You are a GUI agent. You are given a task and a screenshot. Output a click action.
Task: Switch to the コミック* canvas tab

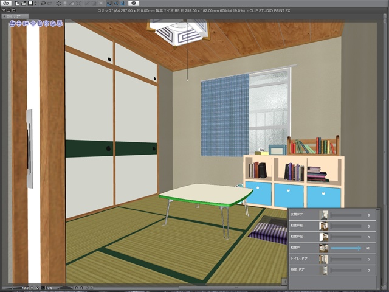(x=15, y=16)
